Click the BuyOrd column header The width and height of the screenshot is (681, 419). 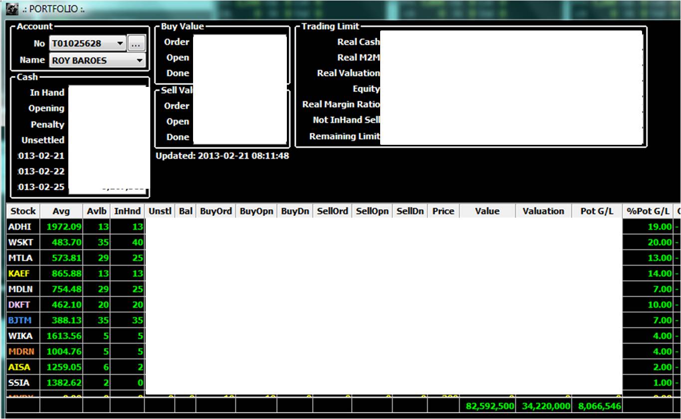tap(216, 211)
